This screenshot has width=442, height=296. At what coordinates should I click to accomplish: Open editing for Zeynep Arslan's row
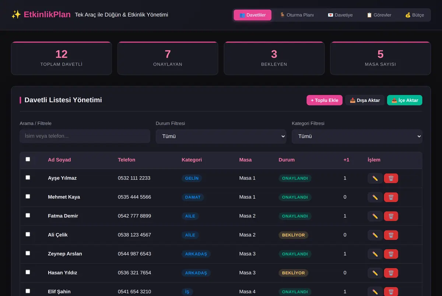click(x=375, y=254)
